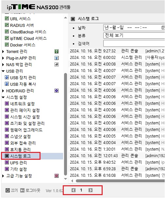
Task: Open USB 장치 관리 page
Action: 23,78
